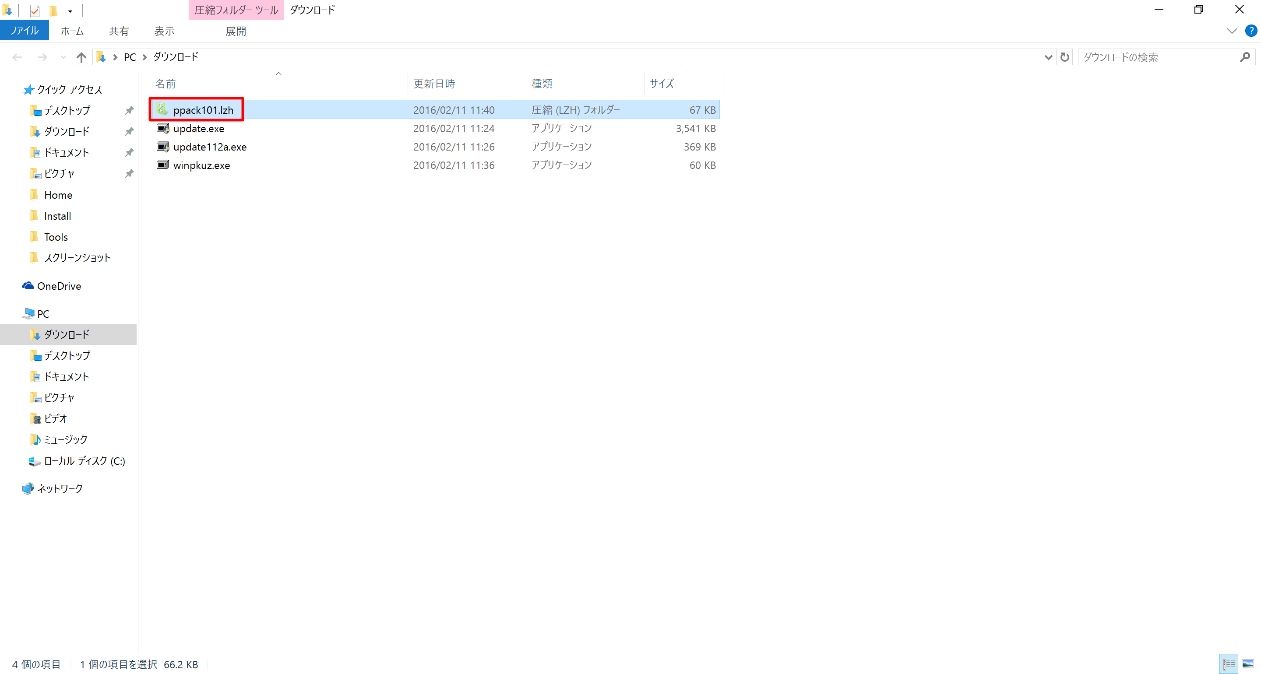
Task: Click the ミュージック folder icon
Action: (35, 439)
